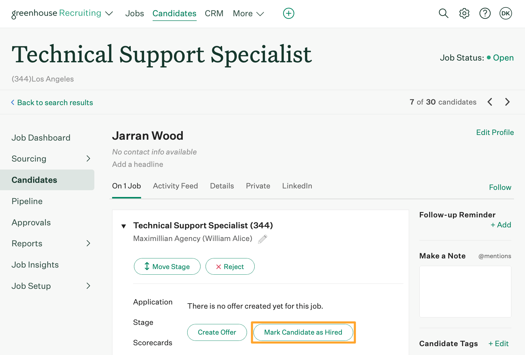Click the greenhouse Recruiting logo
This screenshot has width=525, height=355.
(34, 13)
